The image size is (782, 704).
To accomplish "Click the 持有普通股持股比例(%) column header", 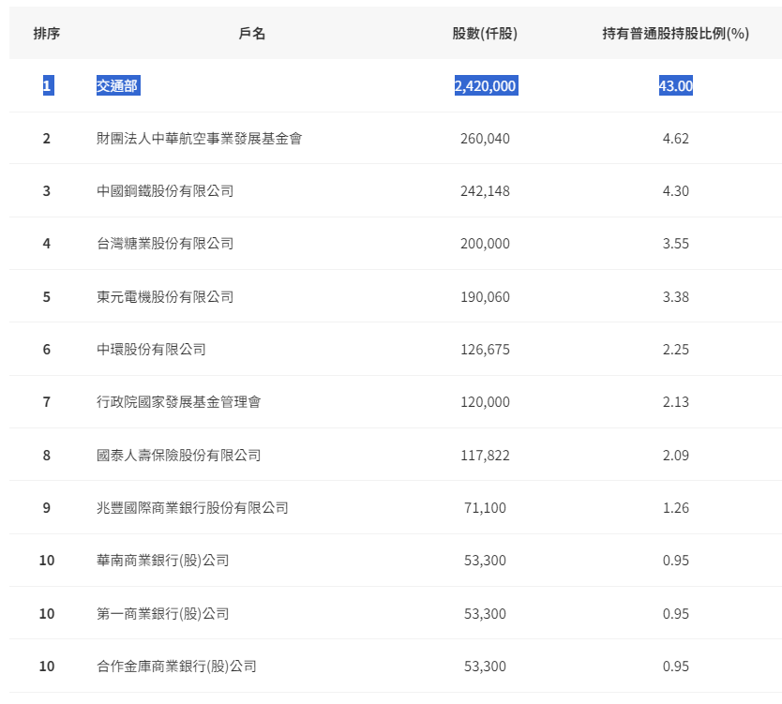I will click(676, 34).
